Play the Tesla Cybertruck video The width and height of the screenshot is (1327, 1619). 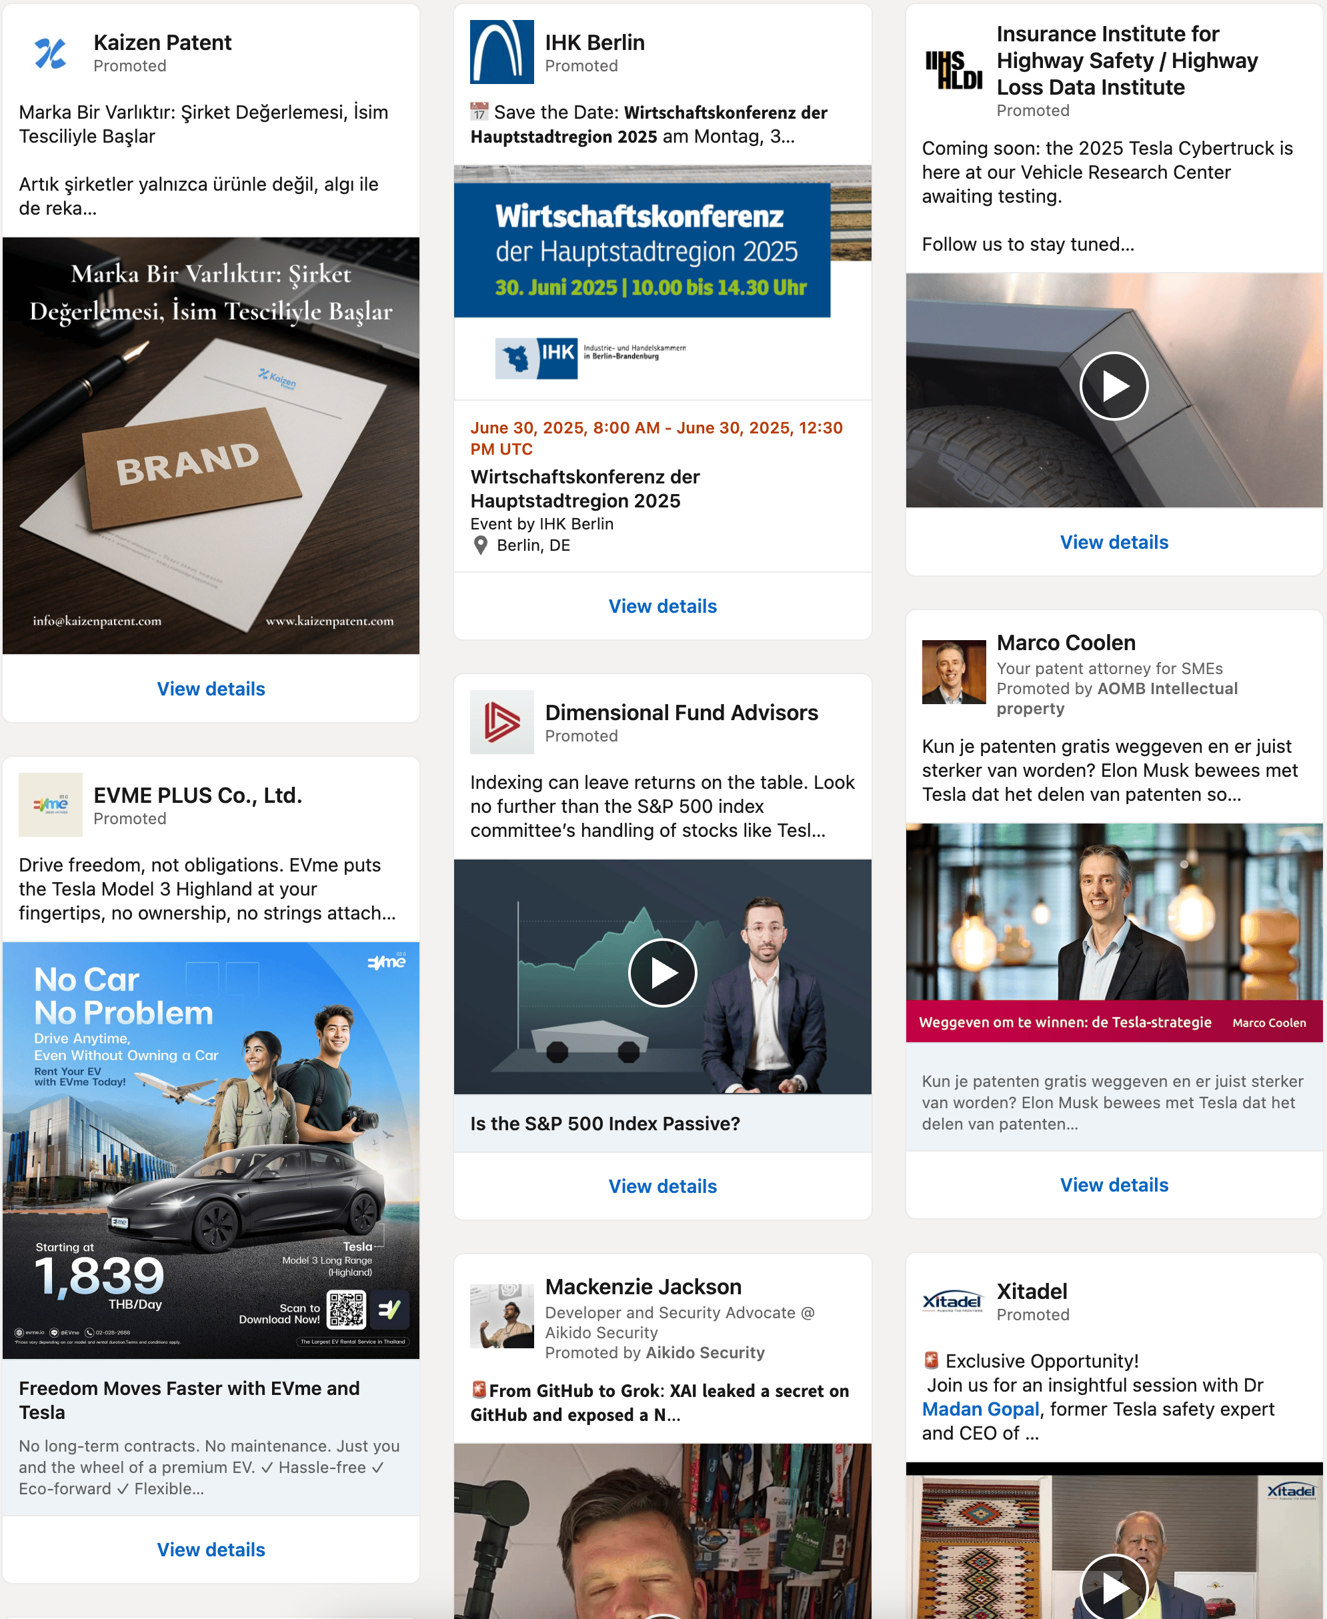(x=1114, y=386)
